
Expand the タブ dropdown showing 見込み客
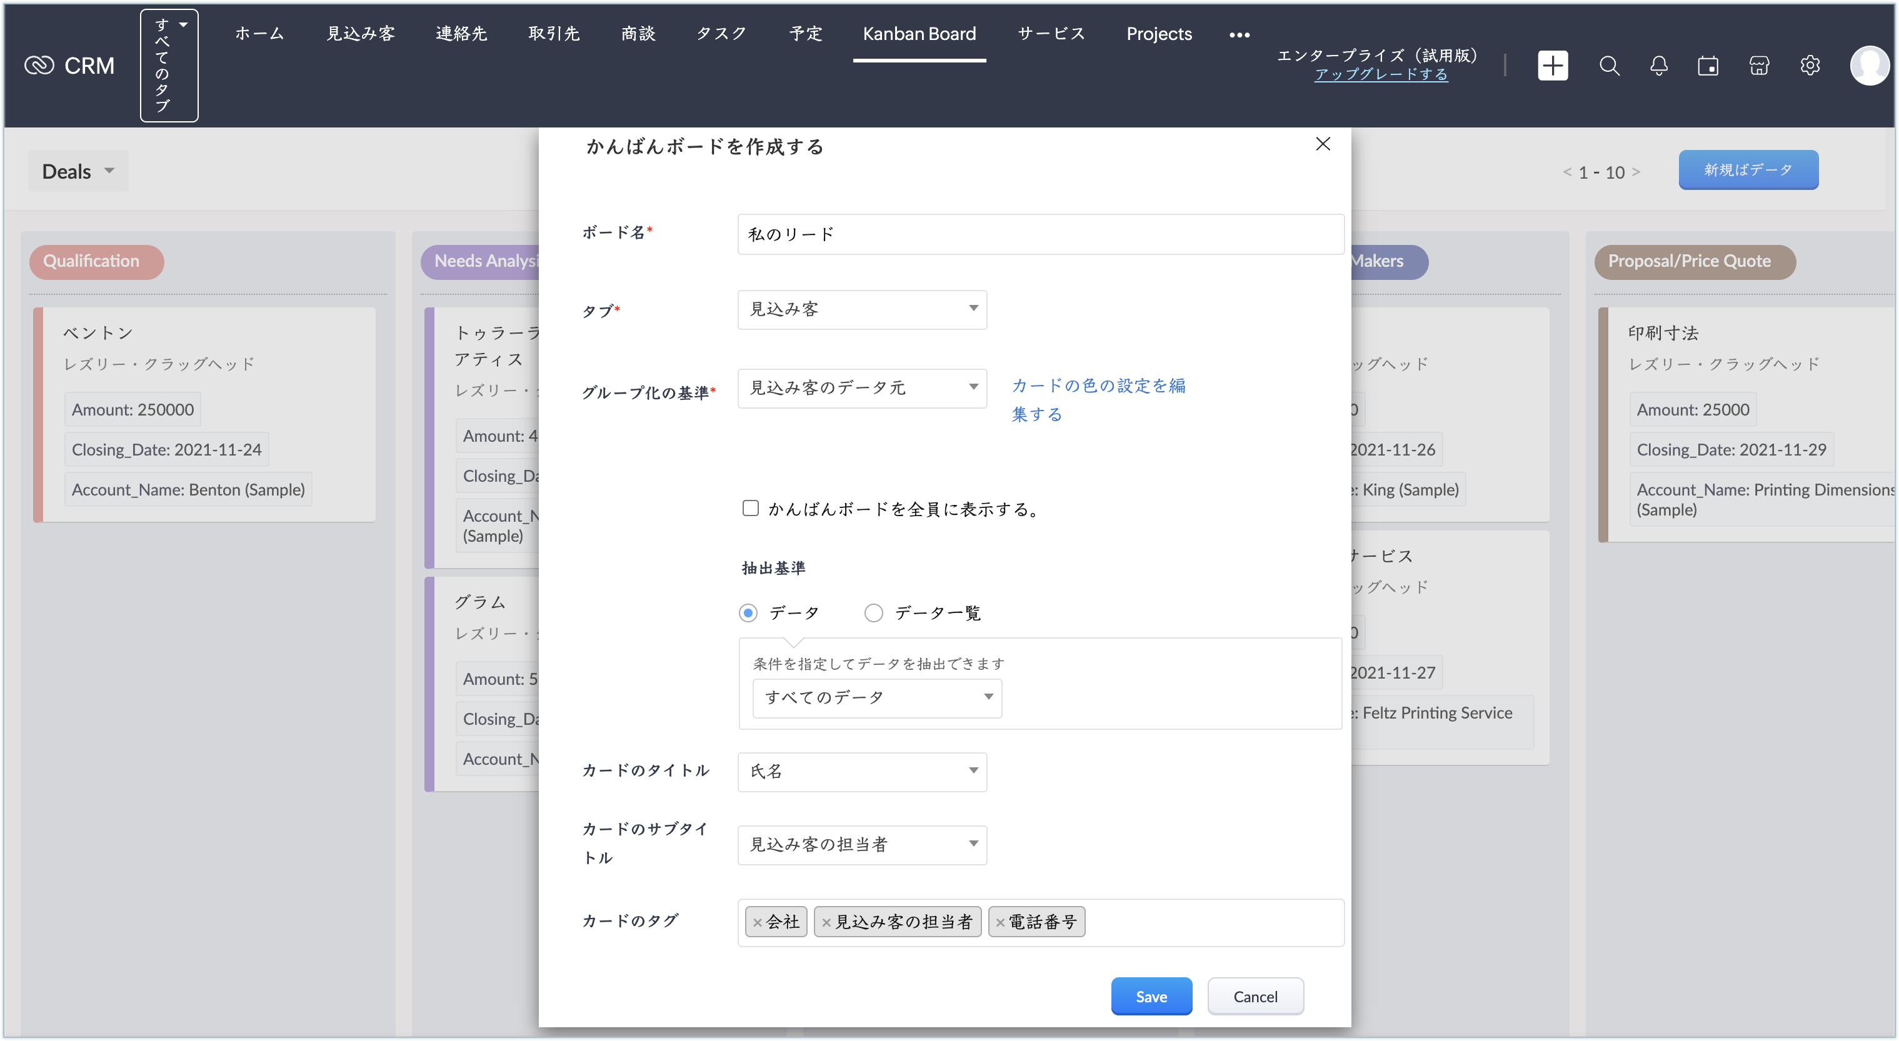pos(862,309)
